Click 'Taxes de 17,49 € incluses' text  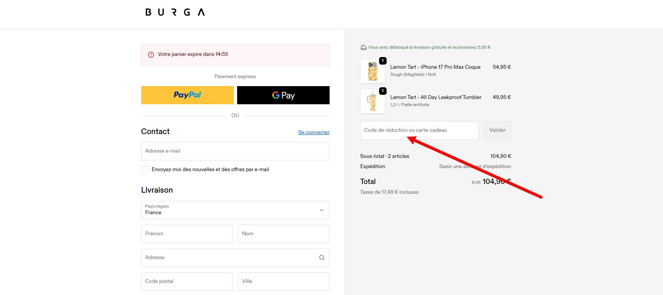pyautogui.click(x=389, y=192)
